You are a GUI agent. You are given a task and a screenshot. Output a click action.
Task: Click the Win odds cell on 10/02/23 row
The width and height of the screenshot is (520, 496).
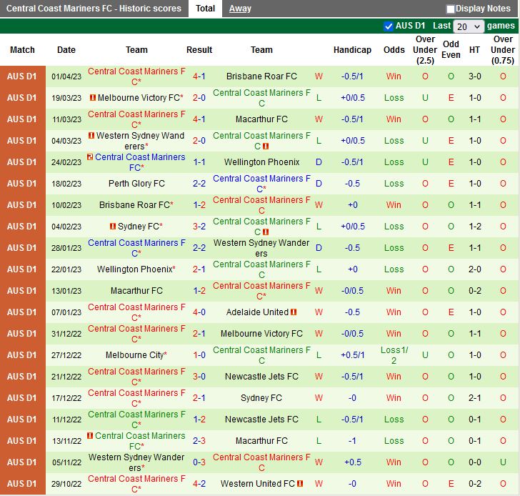click(394, 204)
